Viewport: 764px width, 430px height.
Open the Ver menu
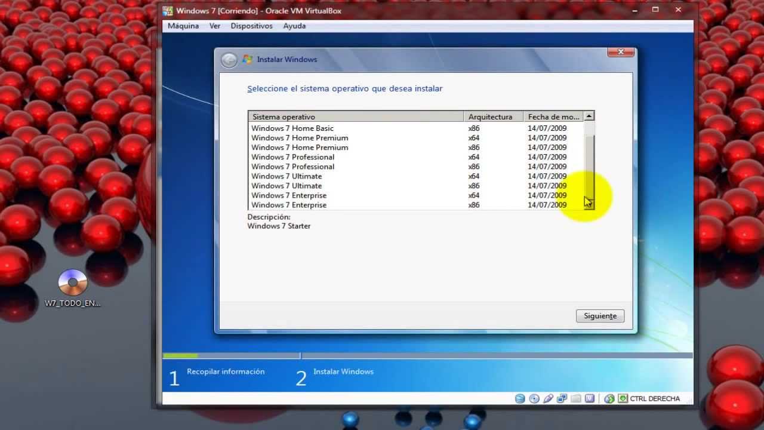tap(215, 26)
